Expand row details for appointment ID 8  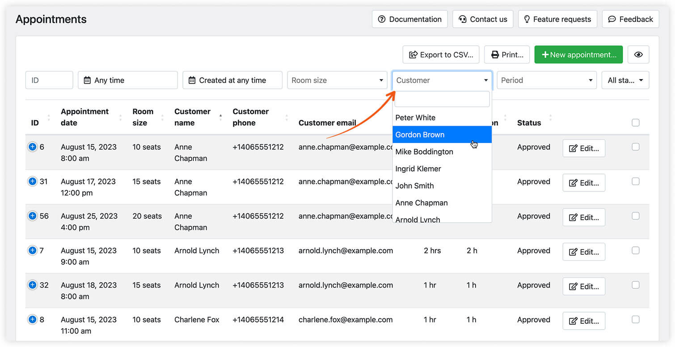pos(32,319)
